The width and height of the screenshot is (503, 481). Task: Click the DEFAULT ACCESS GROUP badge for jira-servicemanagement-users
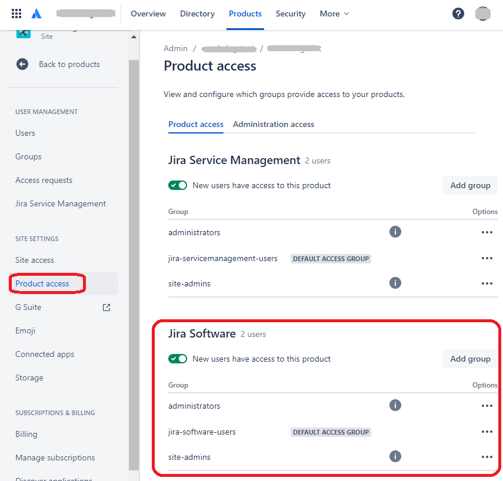coord(331,259)
